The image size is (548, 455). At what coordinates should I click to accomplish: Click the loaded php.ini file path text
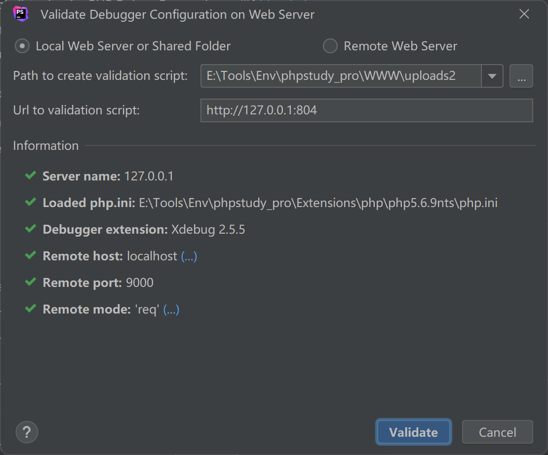318,203
